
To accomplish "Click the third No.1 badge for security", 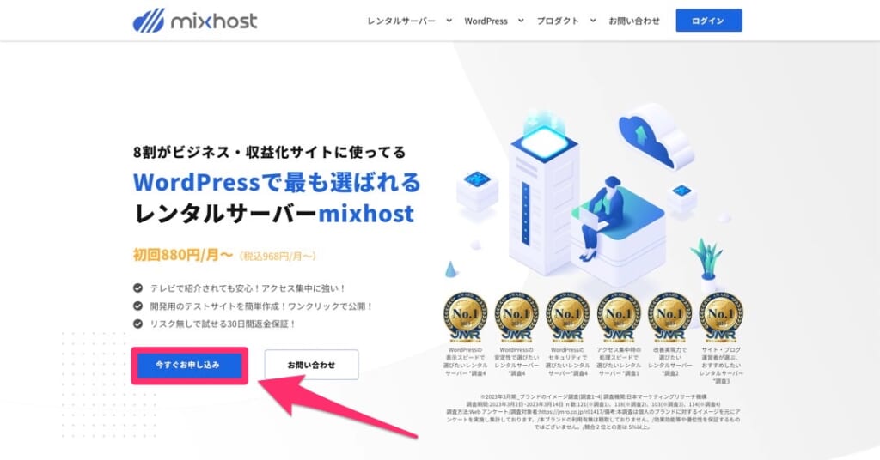I will coord(567,316).
